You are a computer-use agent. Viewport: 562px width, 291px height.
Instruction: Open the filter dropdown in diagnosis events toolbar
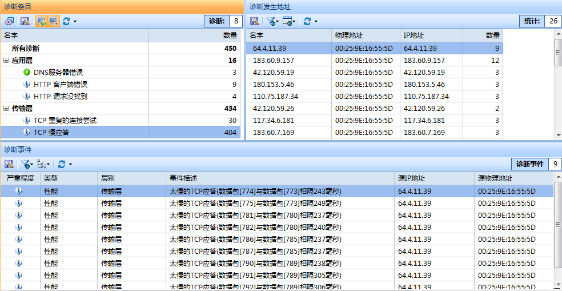coord(27,164)
